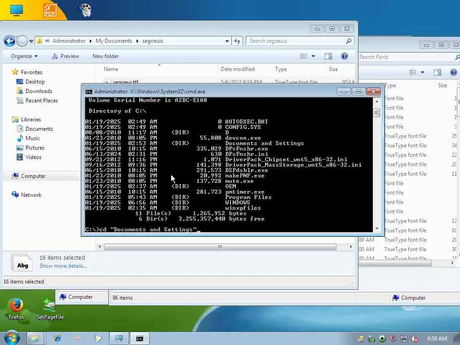Sort by Size column in segoeuis window
The height and width of the screenshot is (345, 460).
333,69
